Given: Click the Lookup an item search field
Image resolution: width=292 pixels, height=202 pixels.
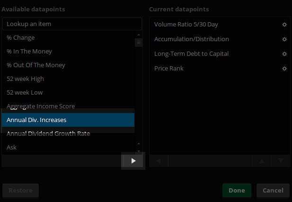Looking at the screenshot, I should click(x=72, y=24).
